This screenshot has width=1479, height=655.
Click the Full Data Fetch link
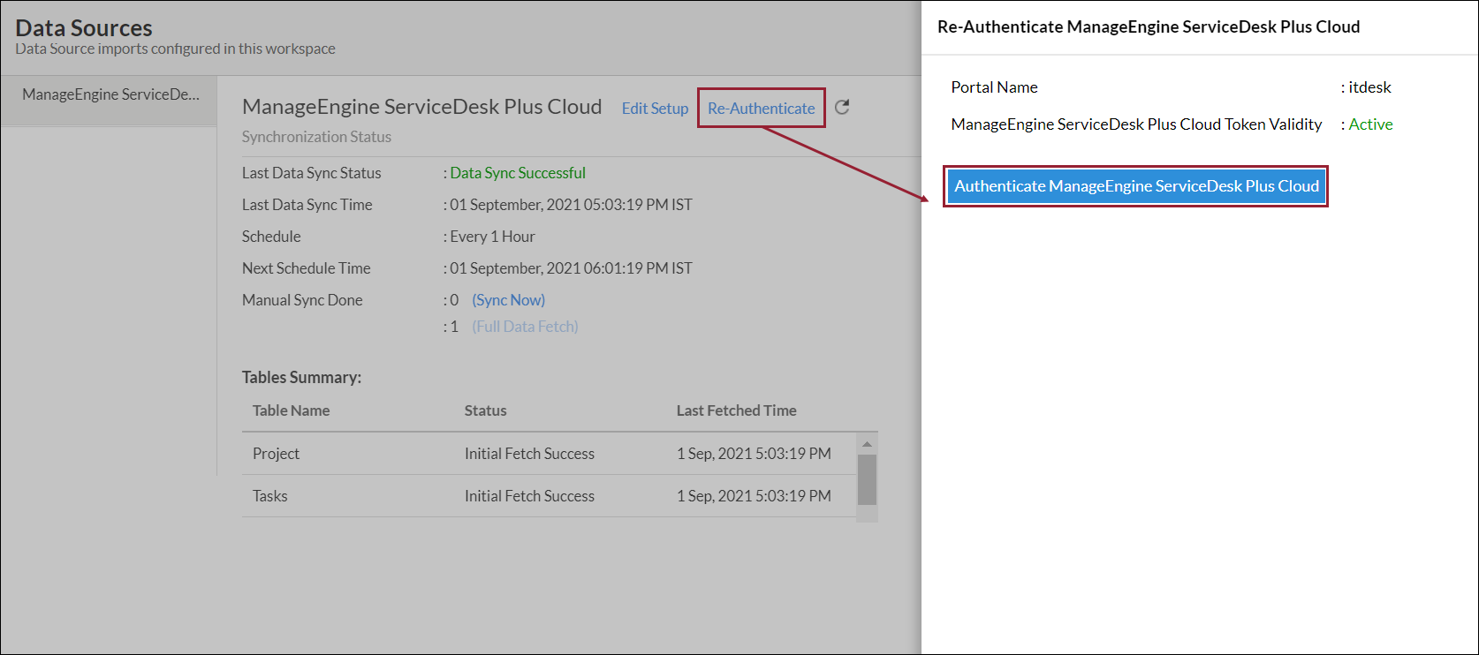525,327
